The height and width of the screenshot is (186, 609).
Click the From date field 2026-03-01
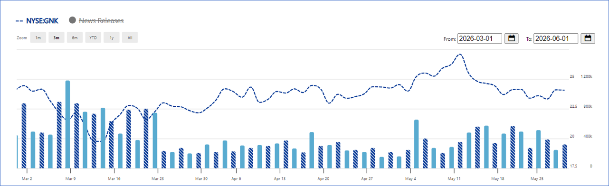(480, 38)
